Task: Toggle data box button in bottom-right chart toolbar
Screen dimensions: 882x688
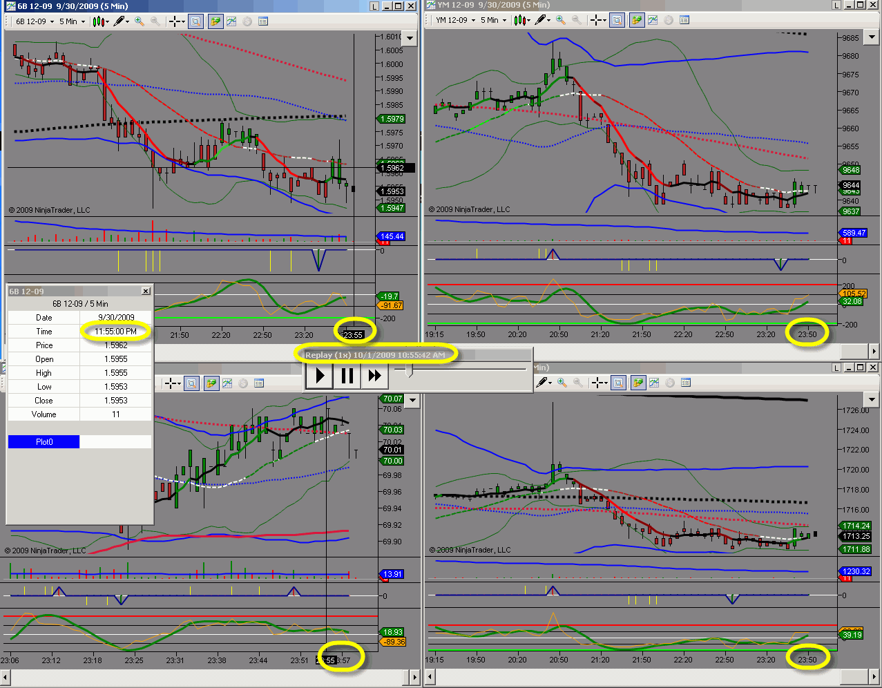Action: (618, 382)
